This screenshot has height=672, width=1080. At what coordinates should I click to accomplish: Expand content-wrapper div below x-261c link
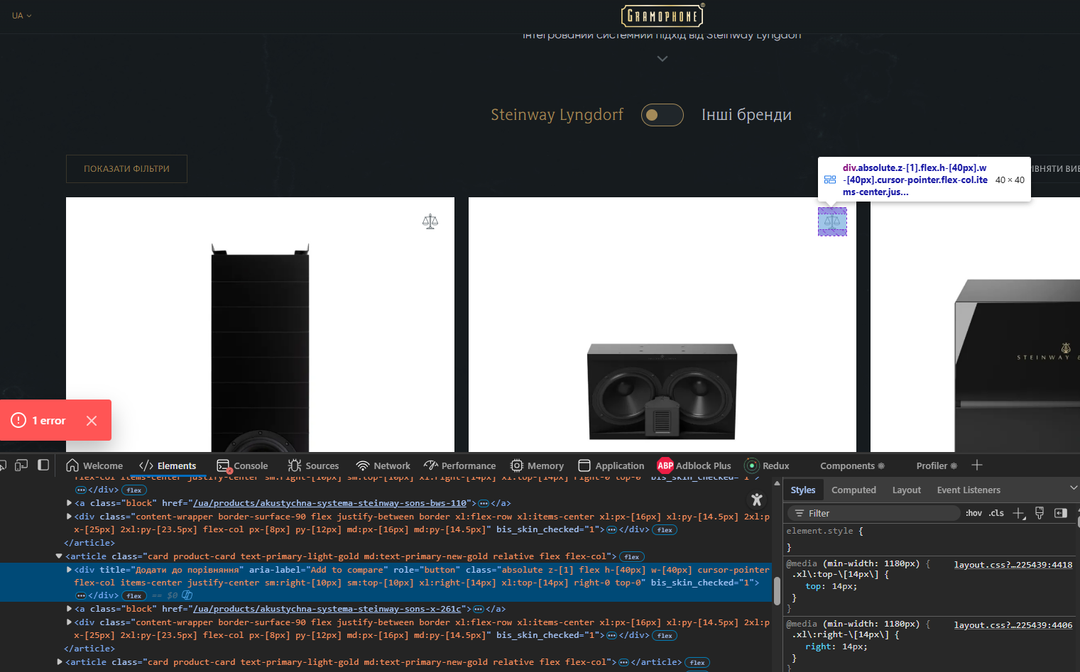(x=69, y=622)
